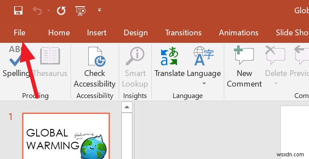Add a New Comment
This screenshot has width=309, height=159.
click(x=244, y=67)
